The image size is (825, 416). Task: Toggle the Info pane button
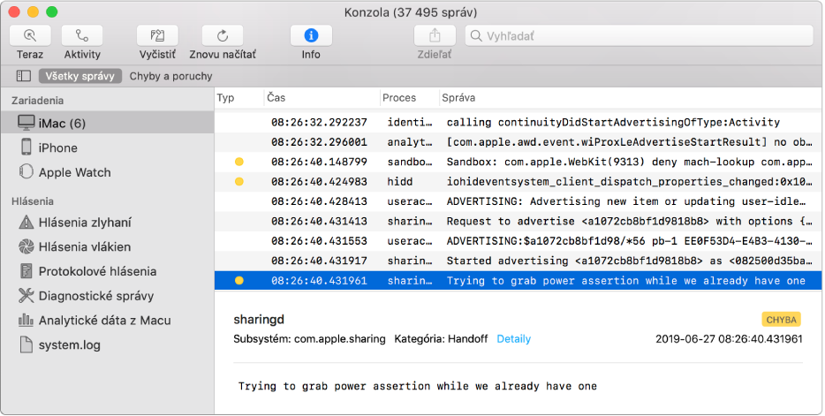(311, 35)
